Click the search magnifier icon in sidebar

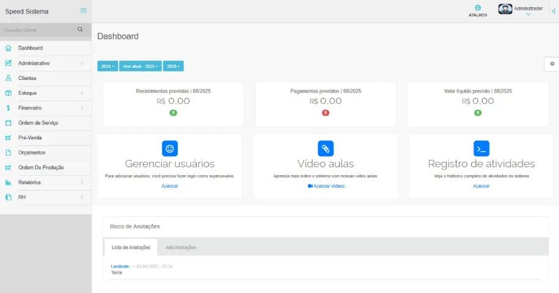80,29
